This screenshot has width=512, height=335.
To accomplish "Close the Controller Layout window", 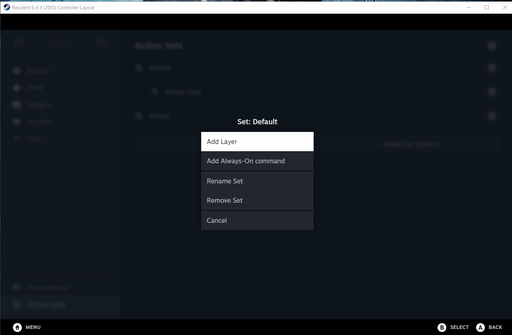I will 505,7.
